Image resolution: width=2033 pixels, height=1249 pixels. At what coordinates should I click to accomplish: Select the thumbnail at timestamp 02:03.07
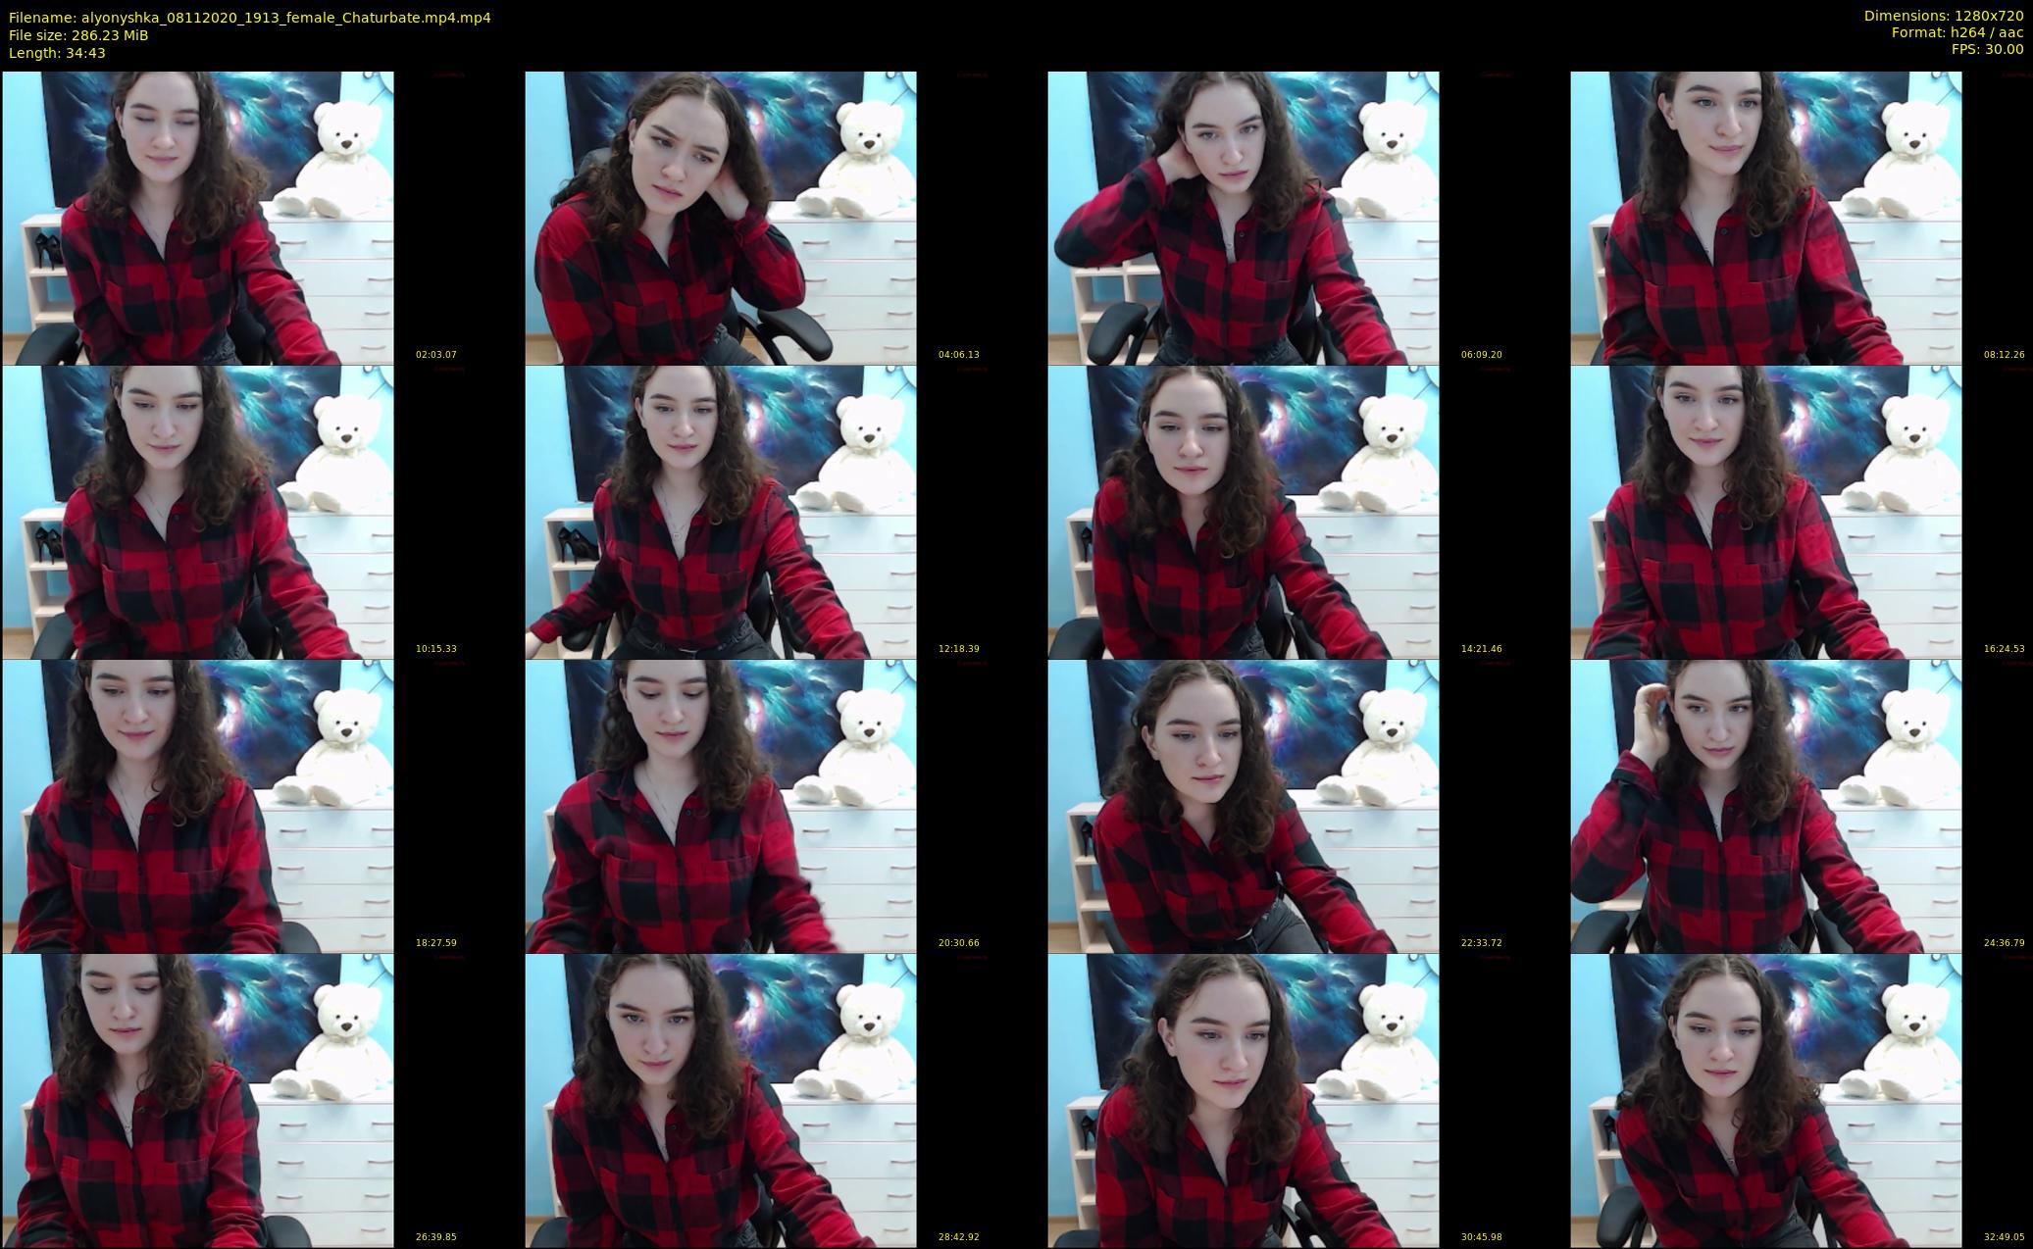tap(197, 218)
